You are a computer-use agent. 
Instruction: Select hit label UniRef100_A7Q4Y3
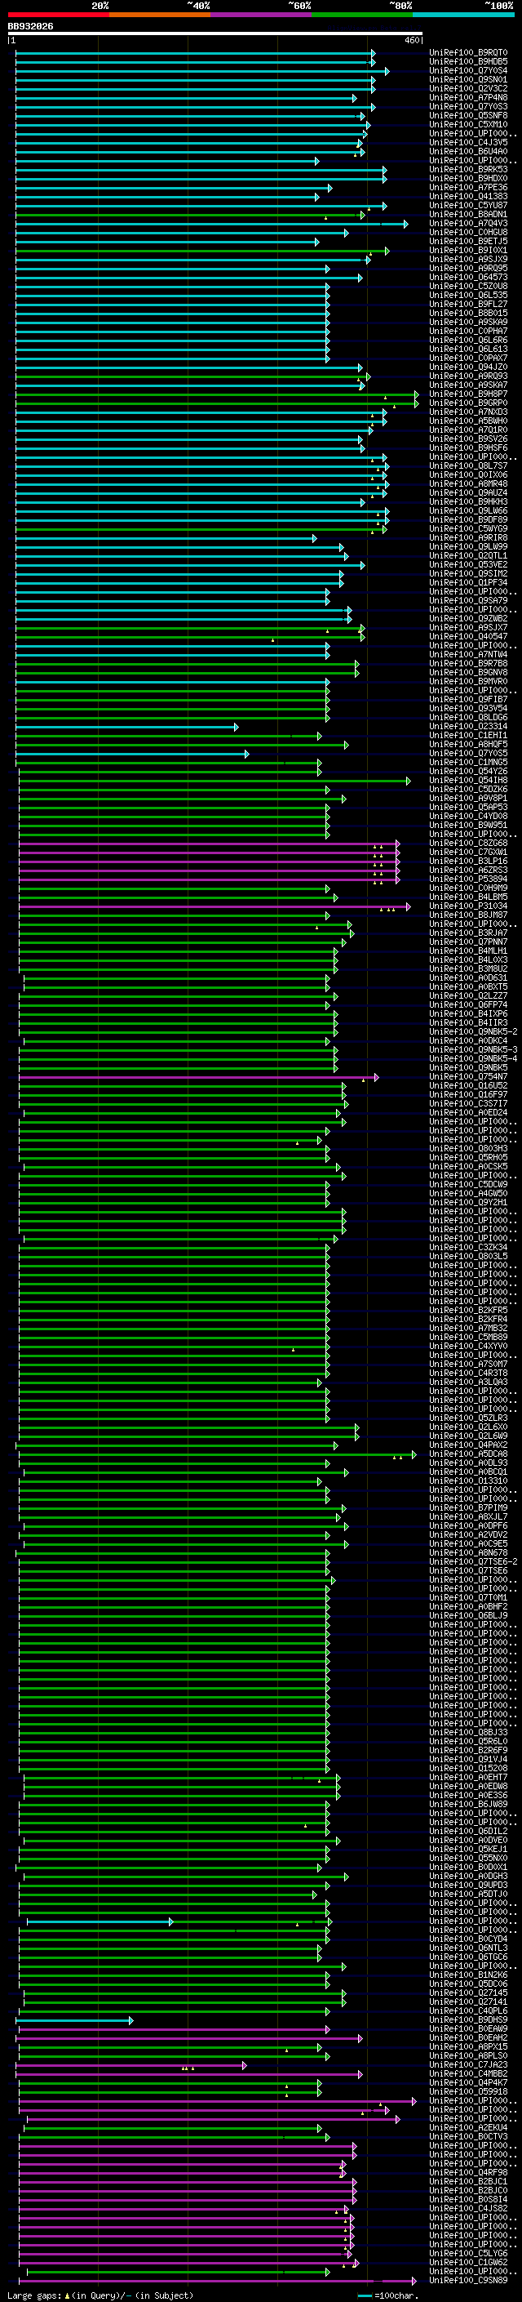pyautogui.click(x=468, y=224)
